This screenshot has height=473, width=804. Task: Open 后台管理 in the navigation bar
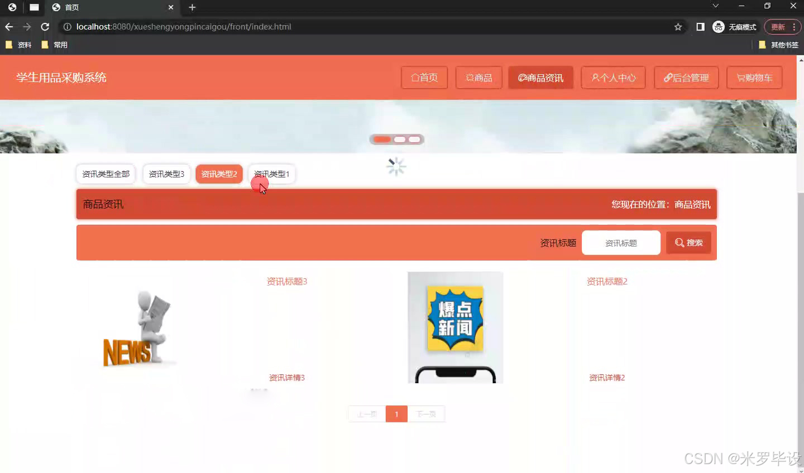click(x=686, y=78)
